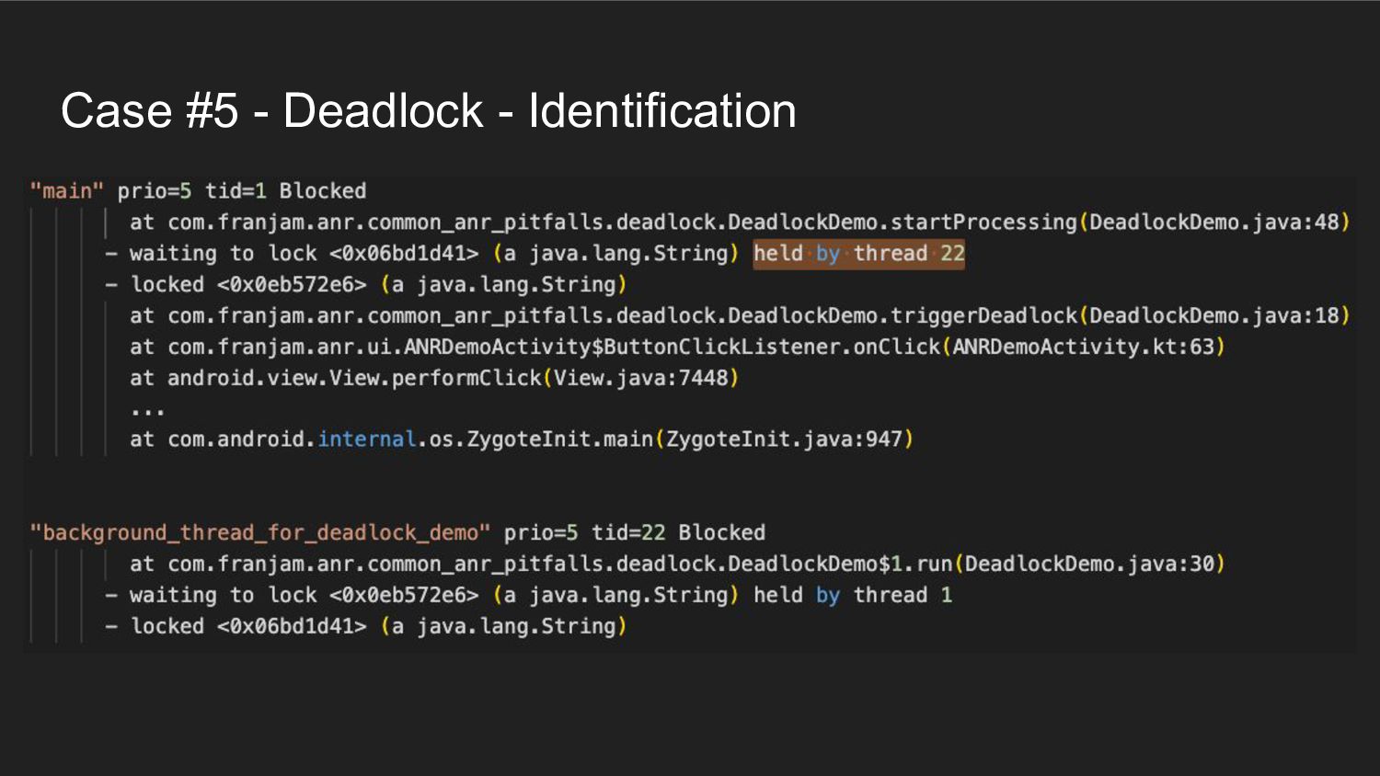Click the View.performClick(View.java:7448) line
The height and width of the screenshot is (776, 1380).
pos(434,378)
